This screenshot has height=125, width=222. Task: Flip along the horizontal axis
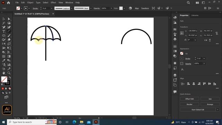click(206, 40)
